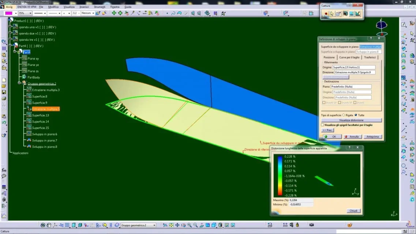Click the Zoom In magnifier icon
This screenshot has height=234, width=416.
click(189, 225)
